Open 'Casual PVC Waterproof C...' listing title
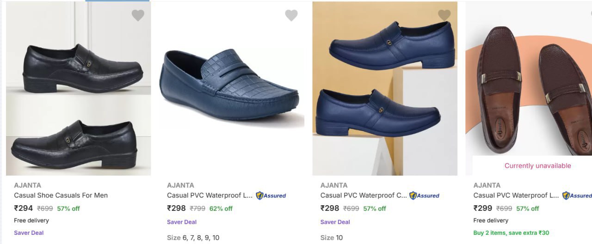 coord(364,195)
